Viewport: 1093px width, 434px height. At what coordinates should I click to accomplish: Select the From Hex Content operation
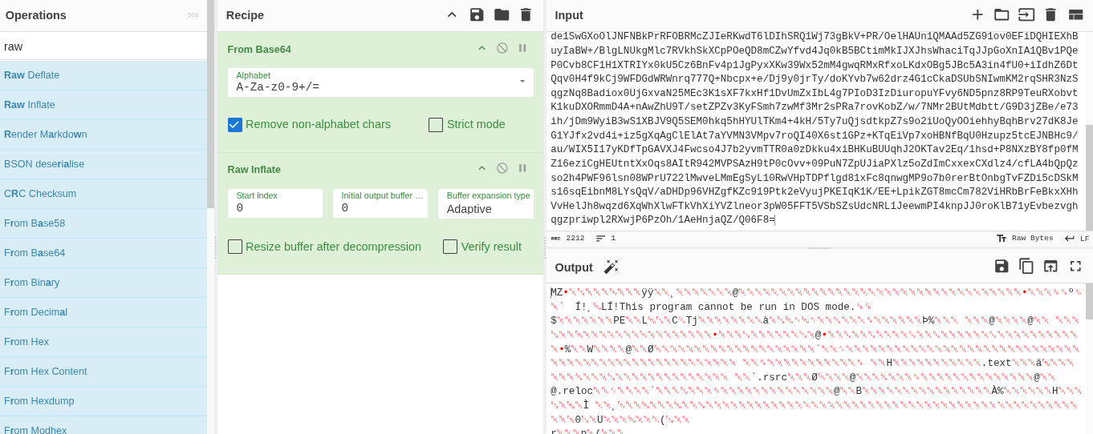tap(104, 372)
